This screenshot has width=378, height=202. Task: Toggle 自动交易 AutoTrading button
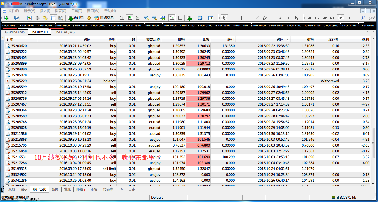click(x=104, y=18)
